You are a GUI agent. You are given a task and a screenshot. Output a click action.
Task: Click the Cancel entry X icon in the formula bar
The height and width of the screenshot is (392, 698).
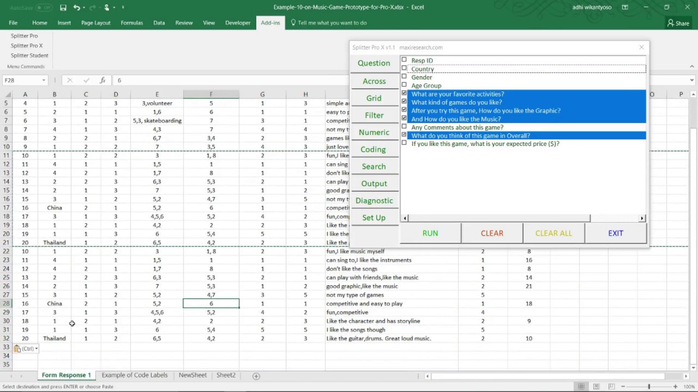69,80
